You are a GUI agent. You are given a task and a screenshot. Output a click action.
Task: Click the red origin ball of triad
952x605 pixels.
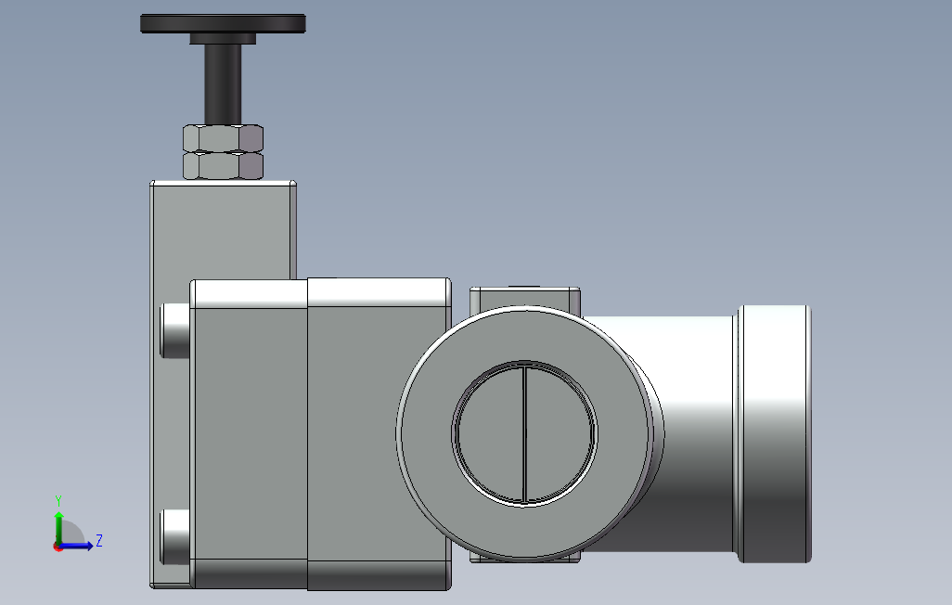click(58, 547)
